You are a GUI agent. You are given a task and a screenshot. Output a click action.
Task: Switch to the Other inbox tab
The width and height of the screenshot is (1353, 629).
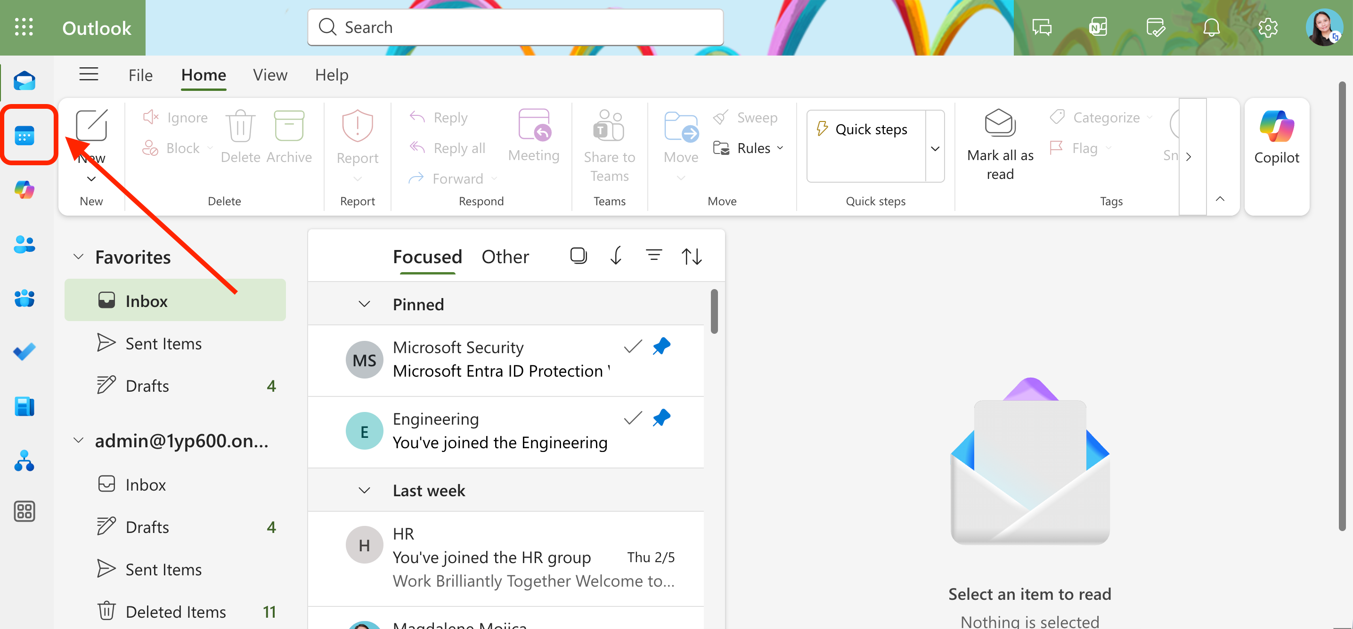(505, 256)
